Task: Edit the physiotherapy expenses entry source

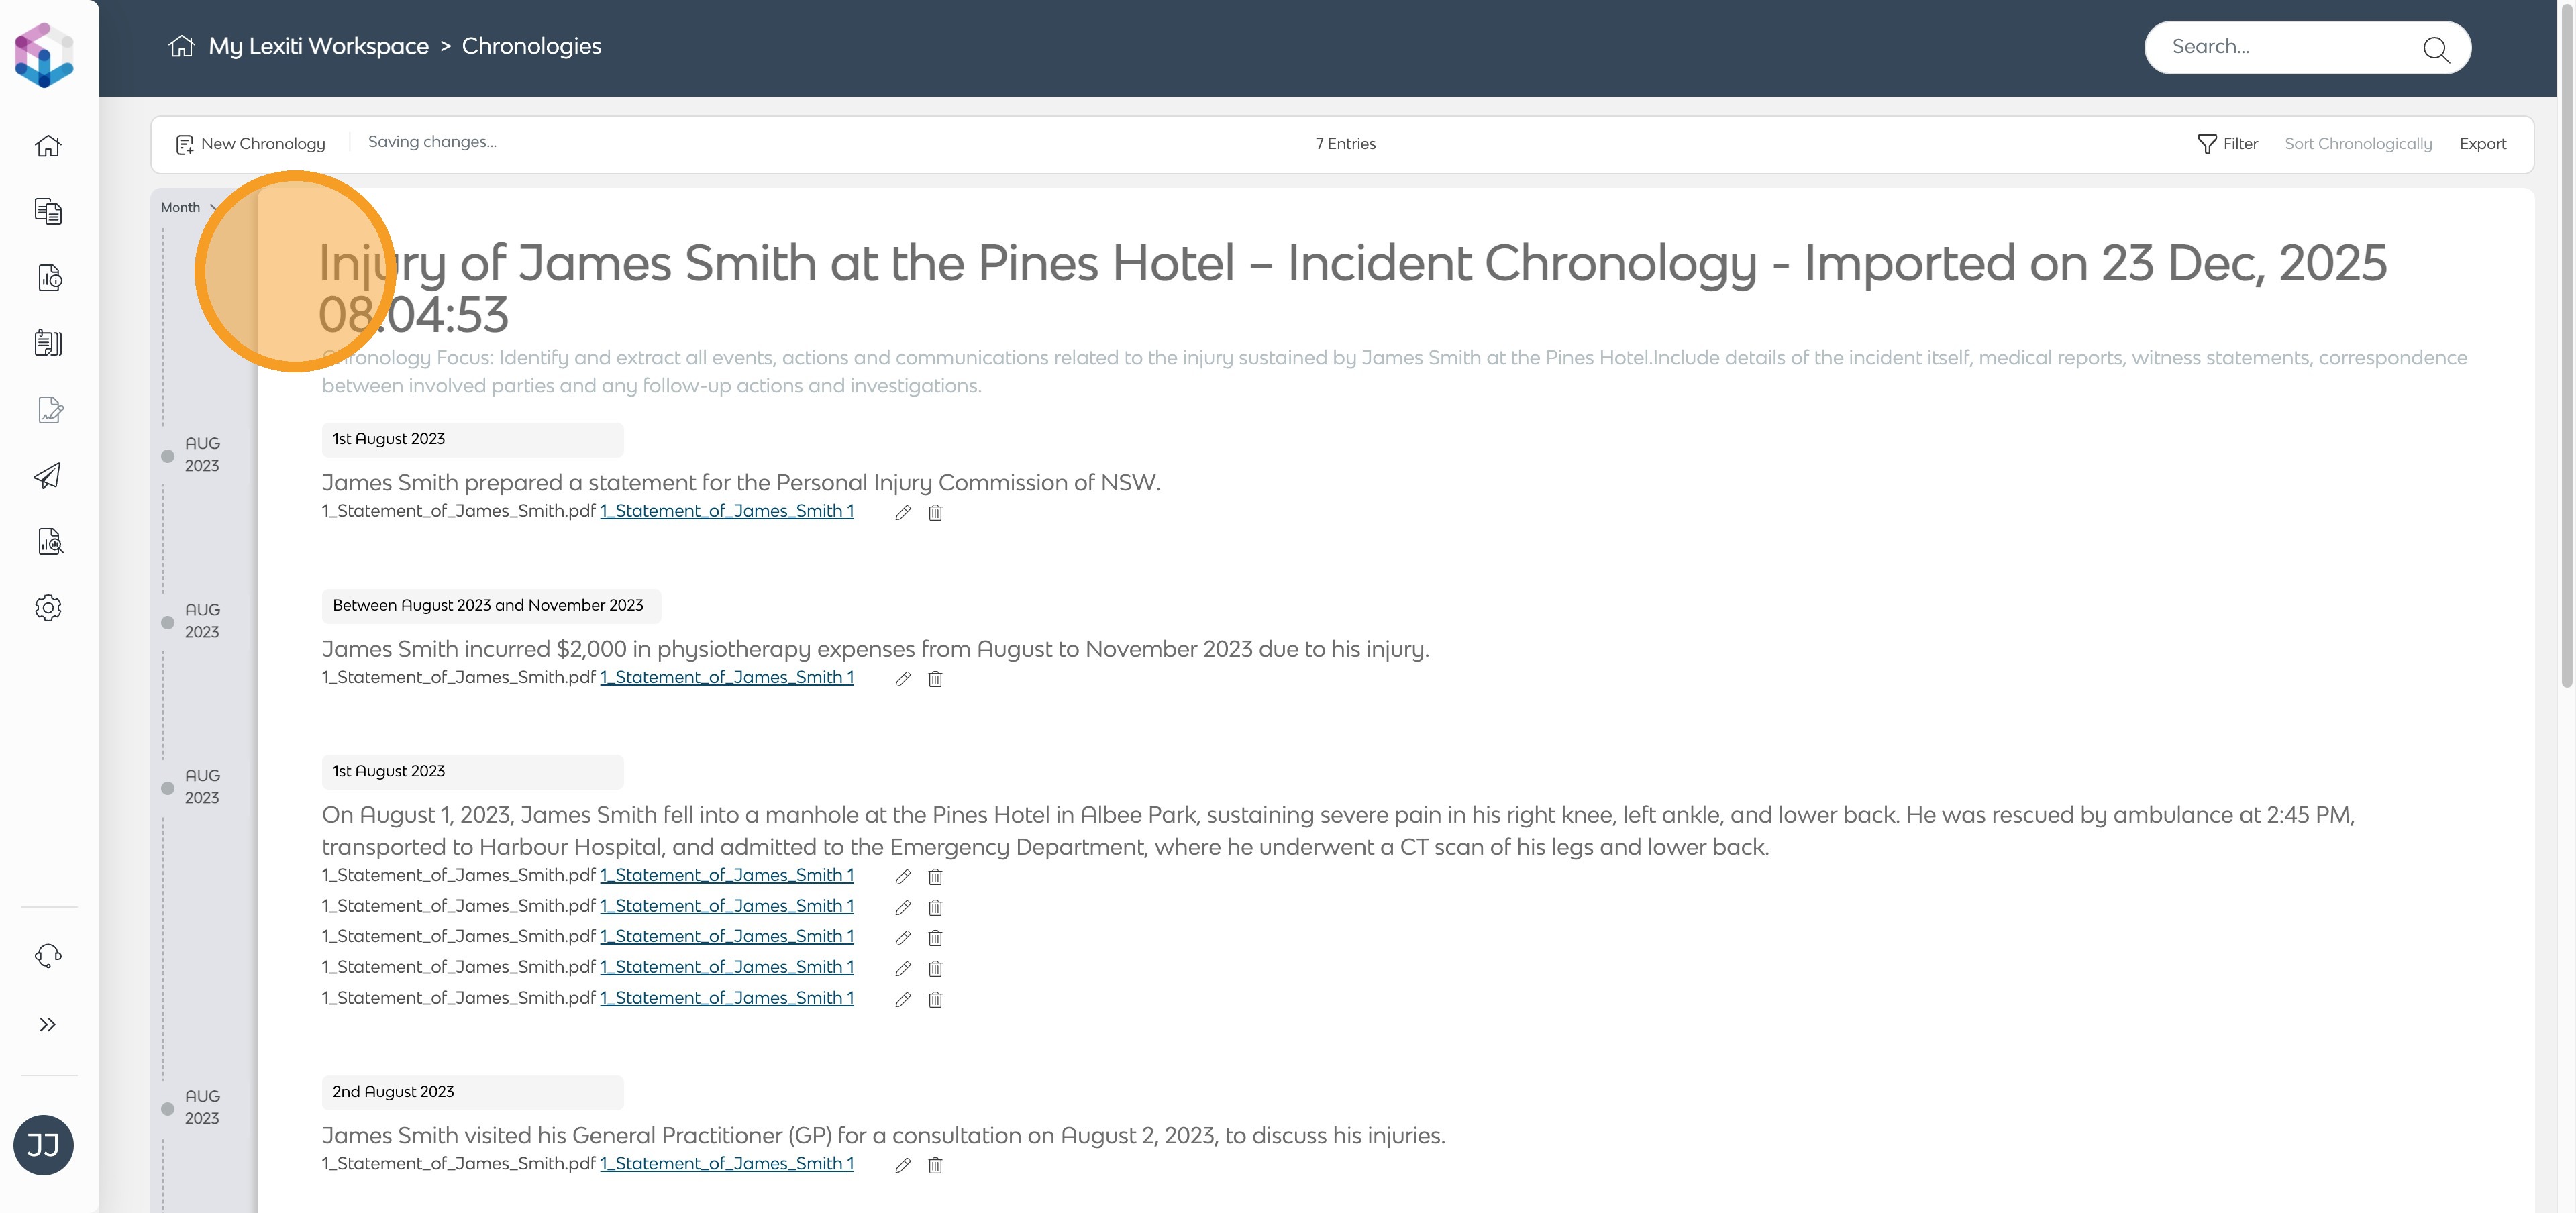Action: 903,679
